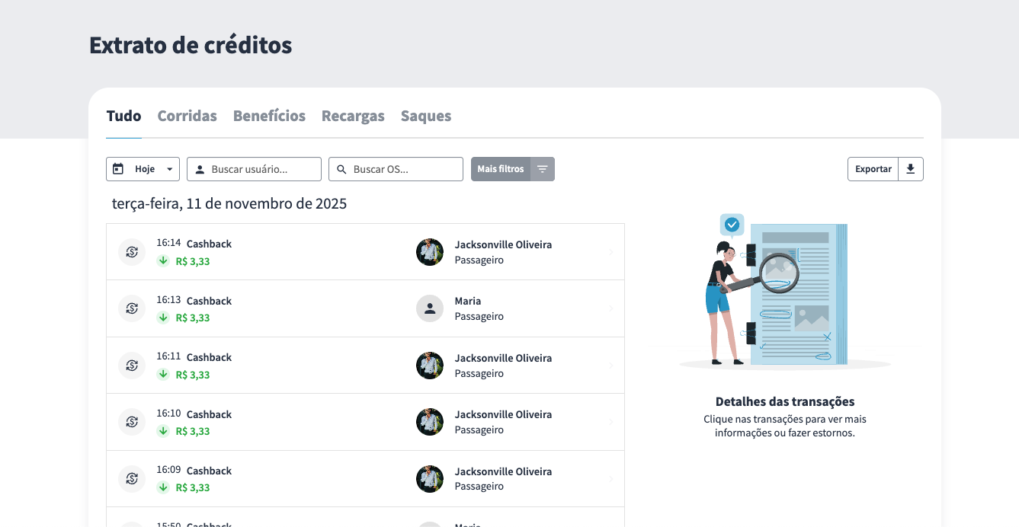This screenshot has width=1019, height=527.
Task: Switch to the Benefícios tab
Action: tap(269, 116)
